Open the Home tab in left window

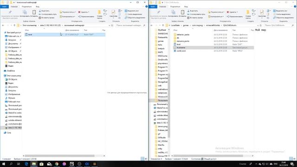[x=14, y=6]
